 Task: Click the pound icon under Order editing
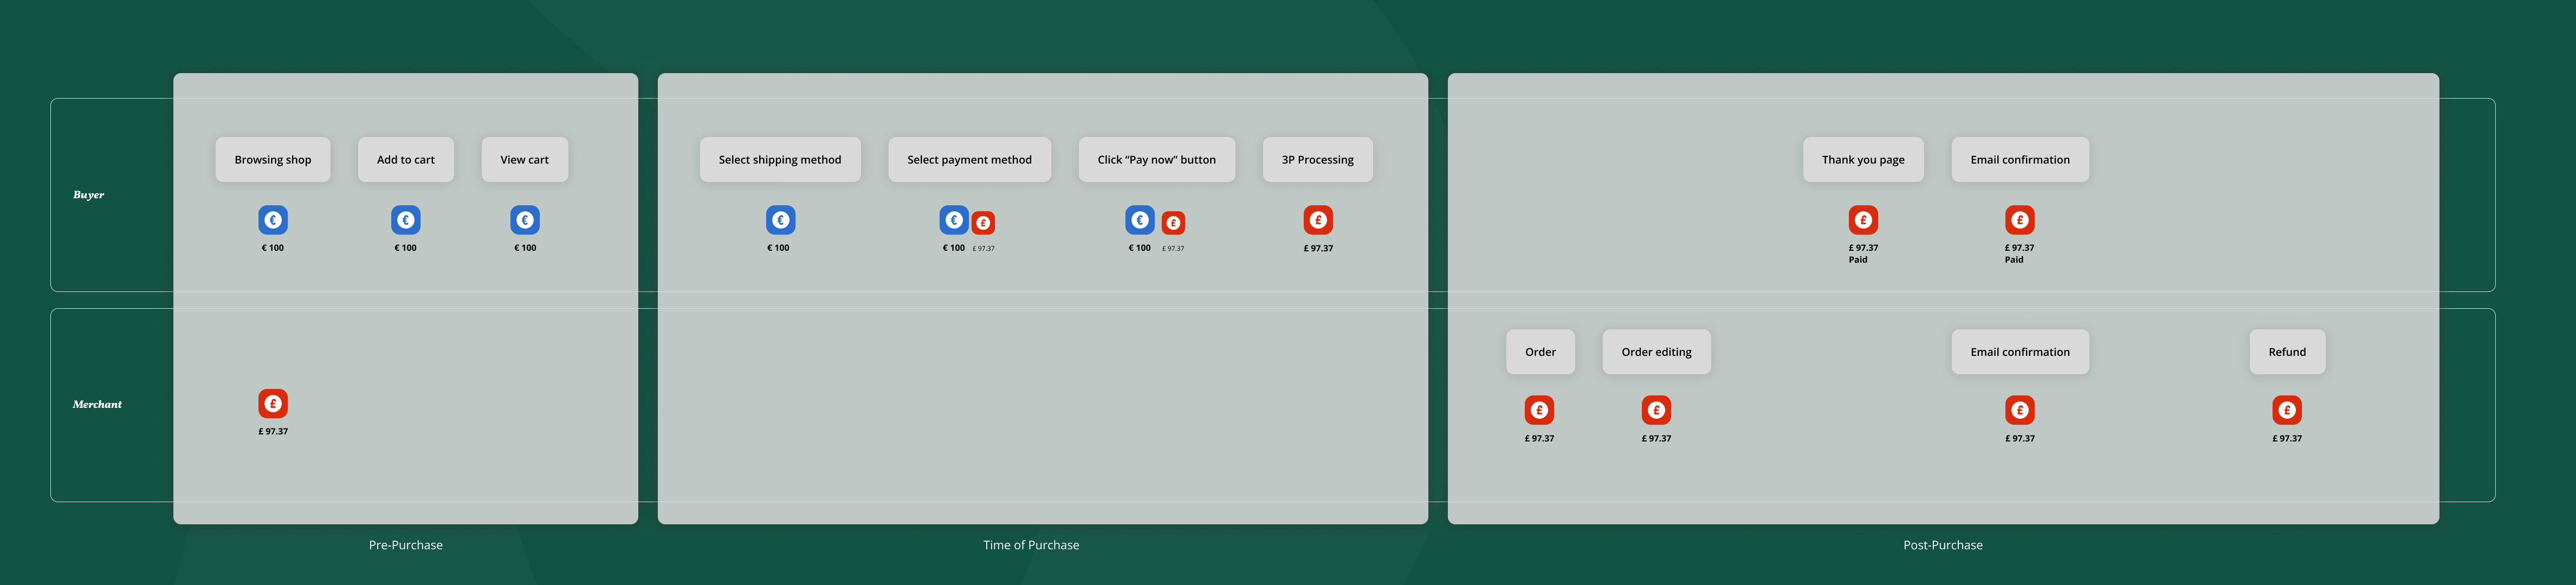[1656, 409]
